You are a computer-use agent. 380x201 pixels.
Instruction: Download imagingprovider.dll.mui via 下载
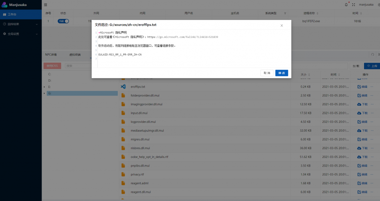pyautogui.click(x=362, y=104)
